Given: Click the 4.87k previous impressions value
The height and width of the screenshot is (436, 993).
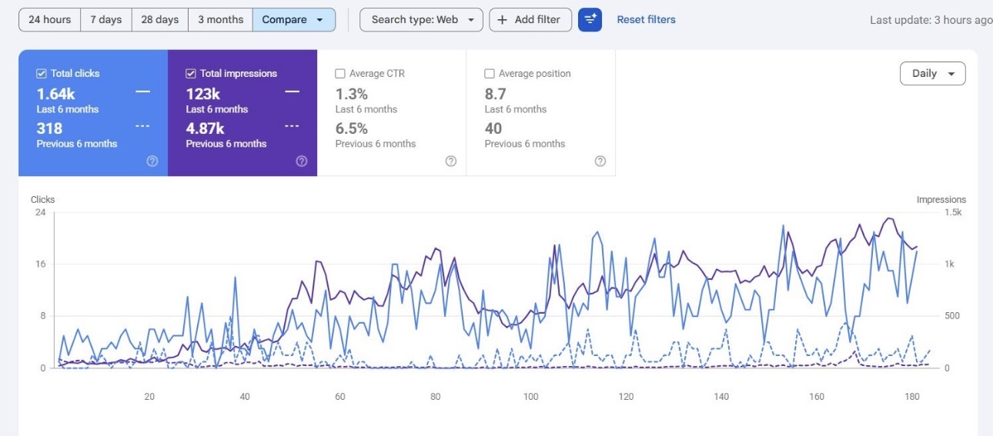Looking at the screenshot, I should (206, 128).
